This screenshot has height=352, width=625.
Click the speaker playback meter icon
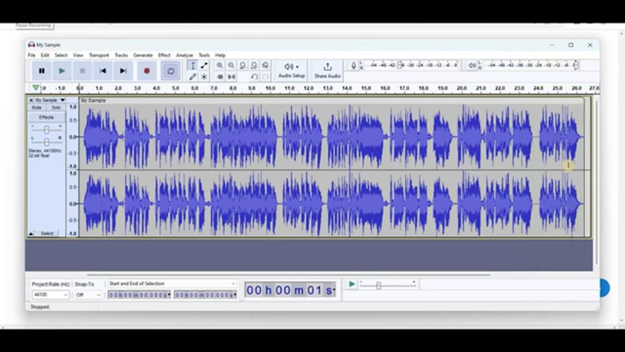point(472,65)
